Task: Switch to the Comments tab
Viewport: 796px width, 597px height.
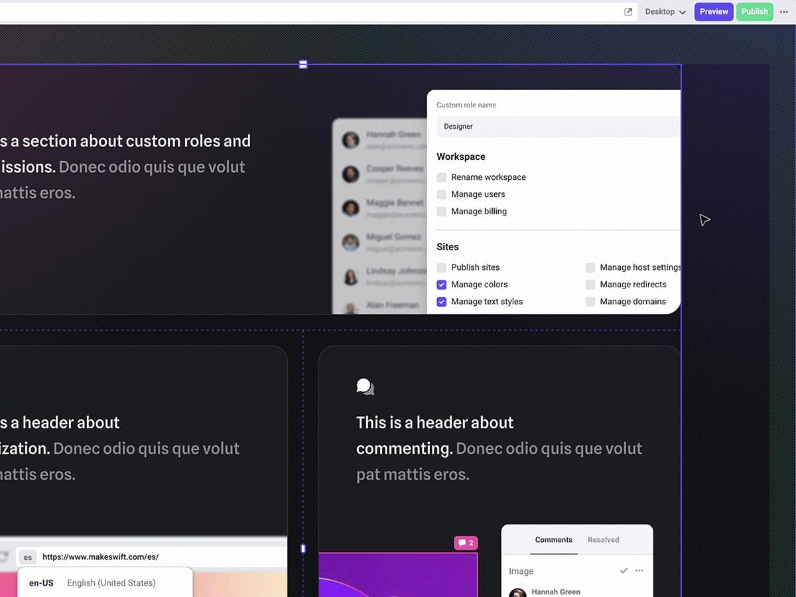Action: pos(553,540)
